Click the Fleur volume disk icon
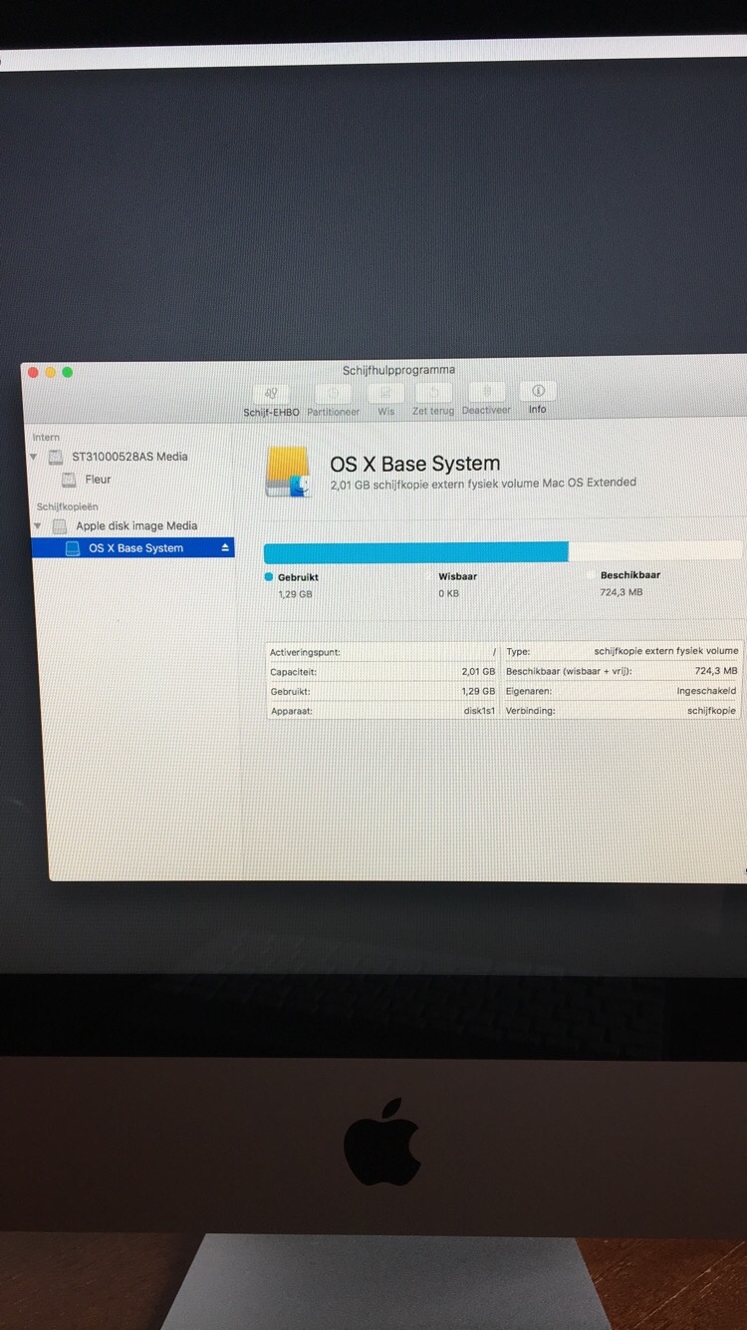The width and height of the screenshot is (747, 1330). (69, 480)
